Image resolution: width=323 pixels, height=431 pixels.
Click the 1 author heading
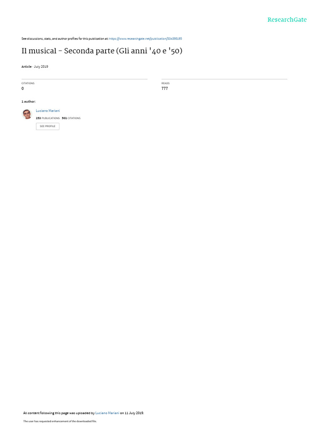[x=29, y=102]
